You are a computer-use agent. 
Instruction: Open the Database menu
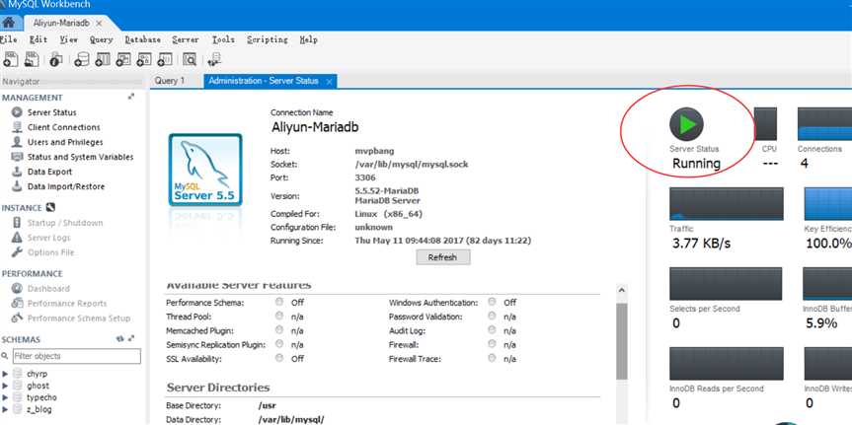pyautogui.click(x=142, y=39)
